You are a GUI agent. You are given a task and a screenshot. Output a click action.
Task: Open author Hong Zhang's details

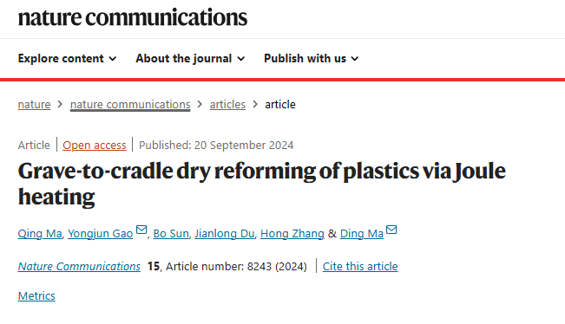point(292,233)
